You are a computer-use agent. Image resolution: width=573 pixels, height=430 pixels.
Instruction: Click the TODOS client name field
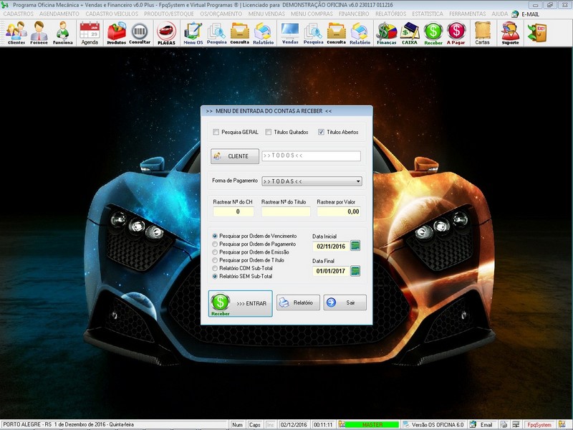[x=311, y=156]
